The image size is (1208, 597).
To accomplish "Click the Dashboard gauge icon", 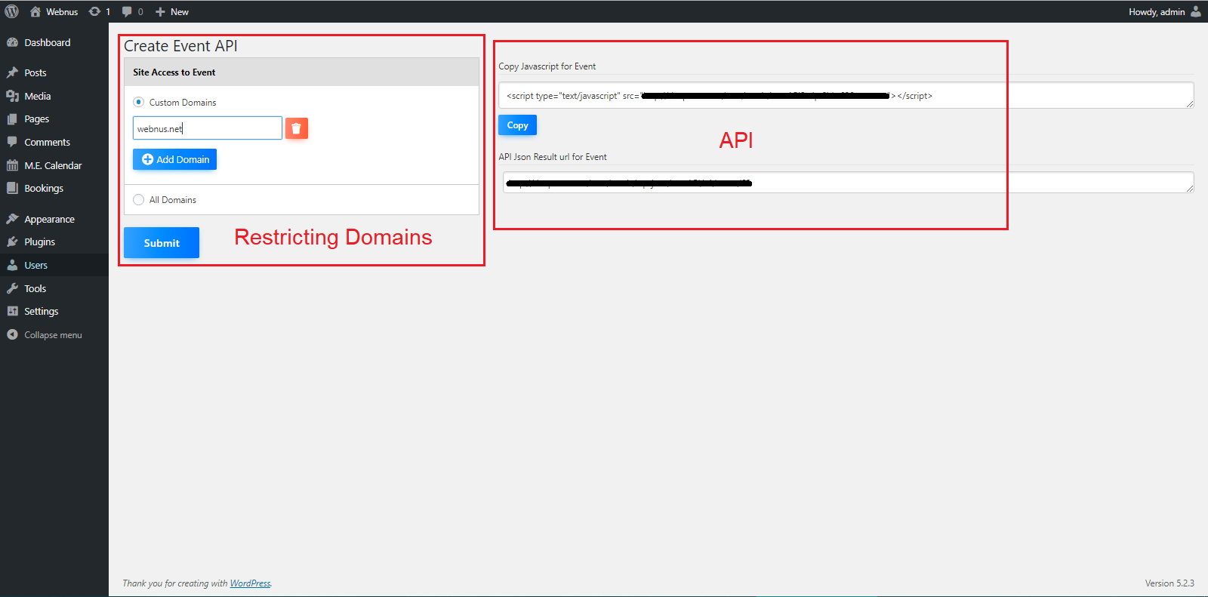I will click(12, 42).
